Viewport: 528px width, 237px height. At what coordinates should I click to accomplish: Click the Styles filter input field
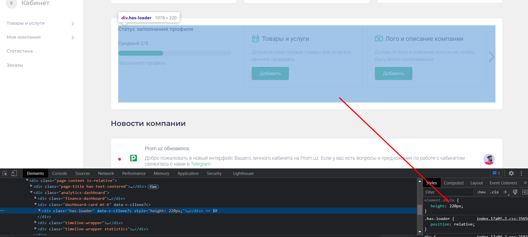coord(448,192)
